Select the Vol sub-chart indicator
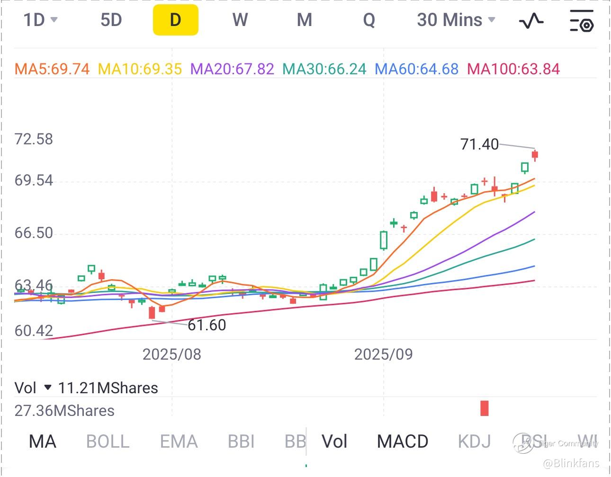This screenshot has height=477, width=611. 334,442
